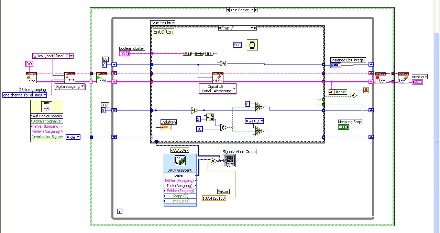
Task: Click the DO task name constant
Action: coord(30,64)
